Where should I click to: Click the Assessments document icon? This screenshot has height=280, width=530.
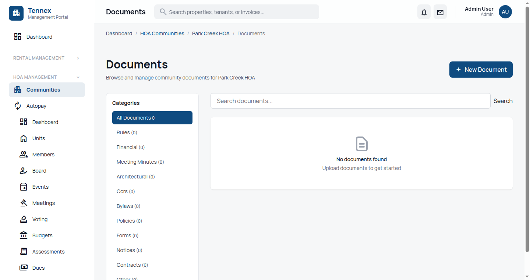click(24, 251)
